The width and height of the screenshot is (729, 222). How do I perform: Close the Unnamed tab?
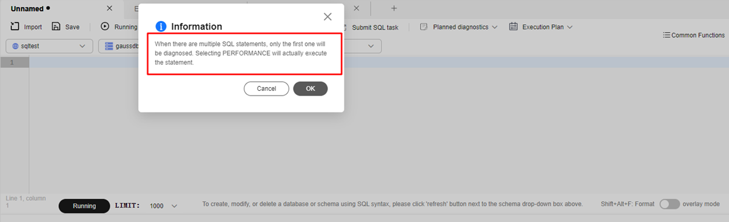click(x=109, y=8)
